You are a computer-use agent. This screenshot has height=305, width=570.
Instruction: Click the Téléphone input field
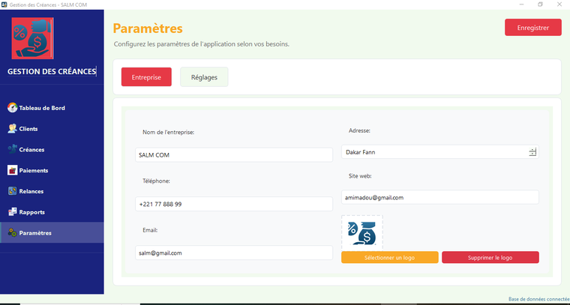tap(234, 204)
